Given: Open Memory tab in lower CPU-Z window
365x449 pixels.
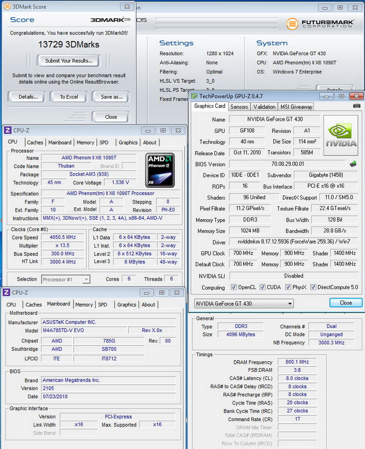Looking at the screenshot, I should point(84,304).
